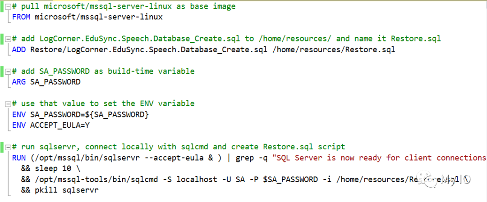Click 'SA_PASSWORD=${SA_PASSWORD}' on the ENV line

tap(89, 115)
